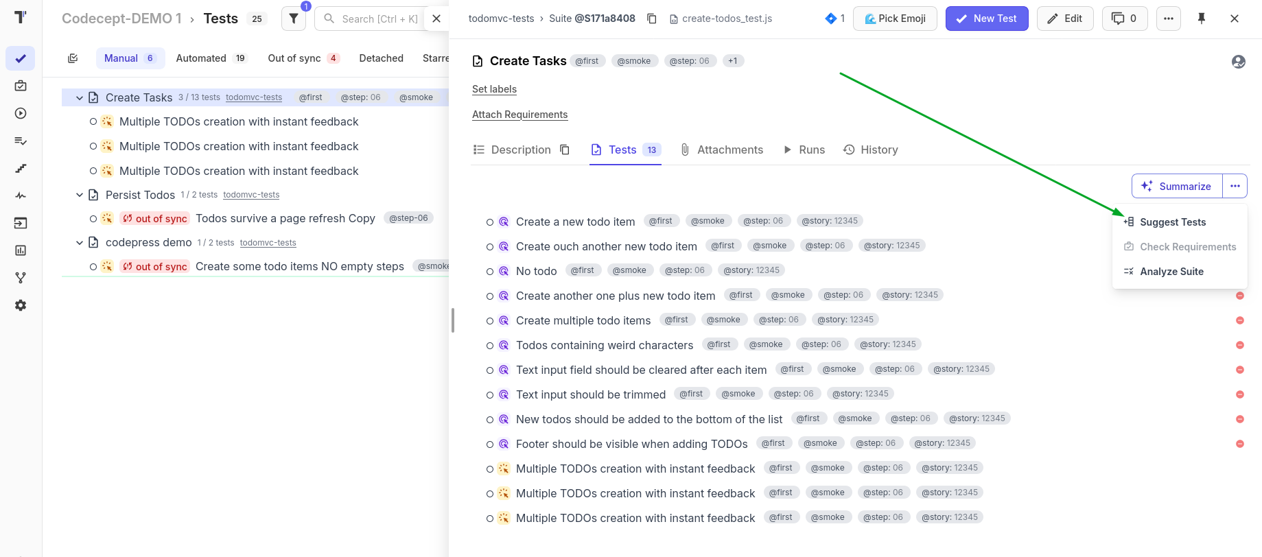The height and width of the screenshot is (557, 1262).
Task: Click the Edit button
Action: coord(1065,19)
